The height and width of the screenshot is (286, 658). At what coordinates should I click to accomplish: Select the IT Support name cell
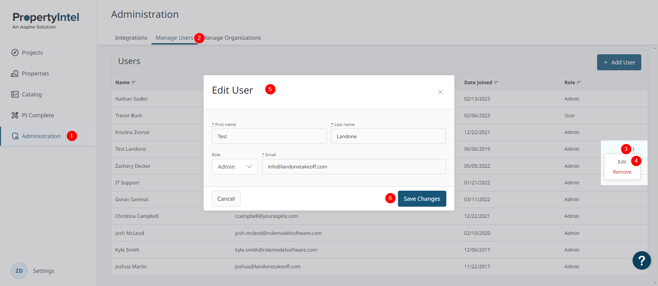coord(127,183)
